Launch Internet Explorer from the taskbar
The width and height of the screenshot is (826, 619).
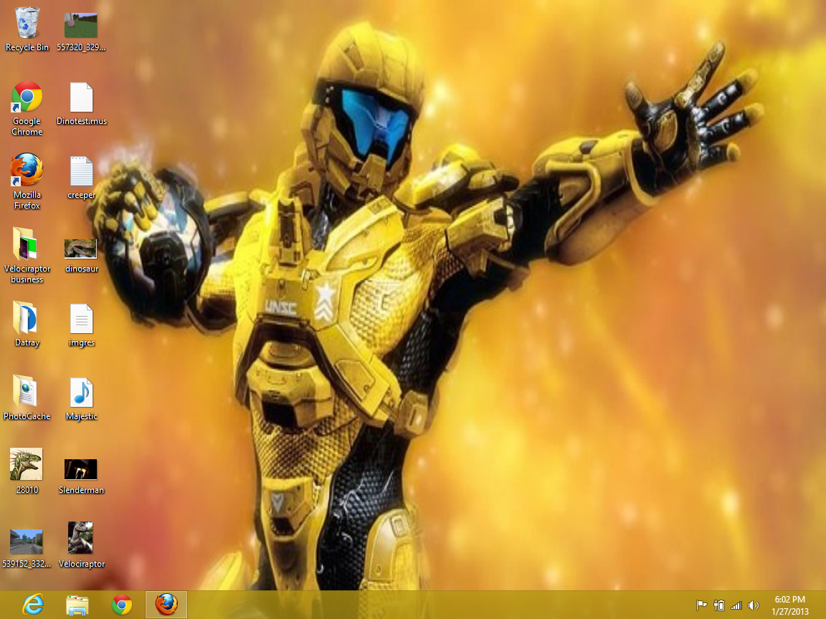33,605
